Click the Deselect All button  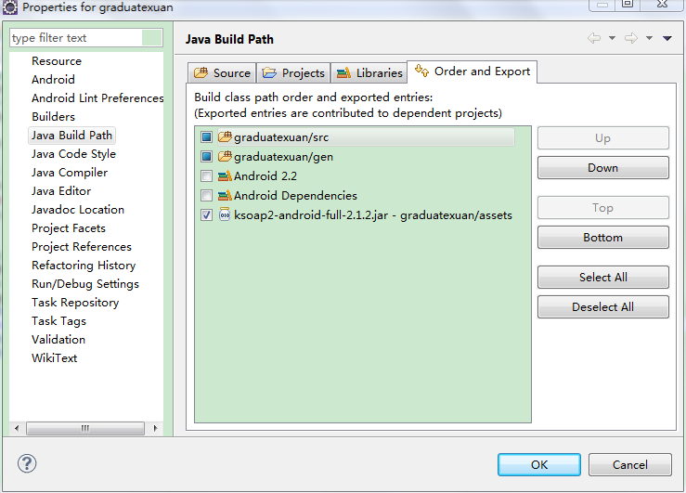602,307
